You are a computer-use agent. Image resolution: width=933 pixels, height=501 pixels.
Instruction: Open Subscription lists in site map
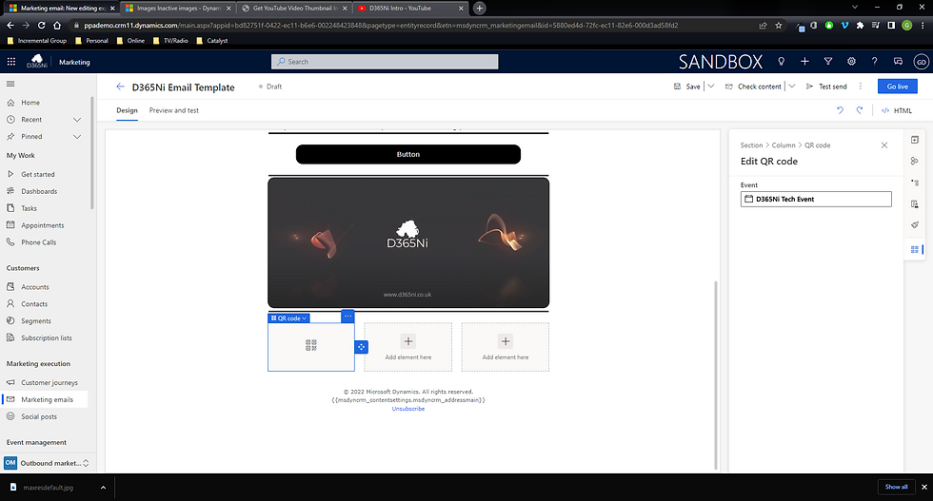pos(47,338)
